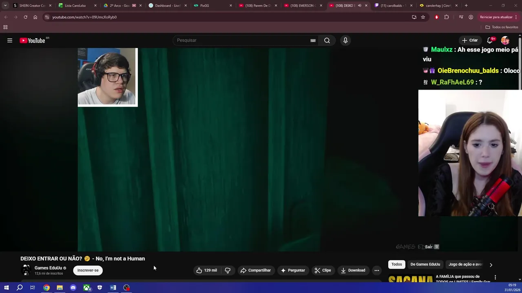Screen dimensions: 522x293
Task: Open Task View on the taskbar
Action: (33, 288)
